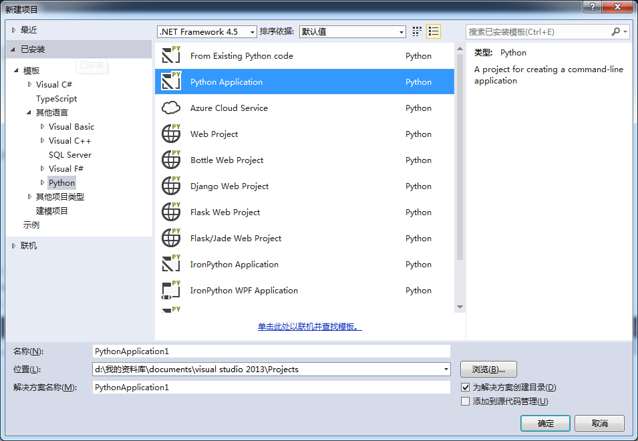Switch to medium icons list view
Image resolution: width=638 pixels, height=441 pixels.
[x=434, y=31]
